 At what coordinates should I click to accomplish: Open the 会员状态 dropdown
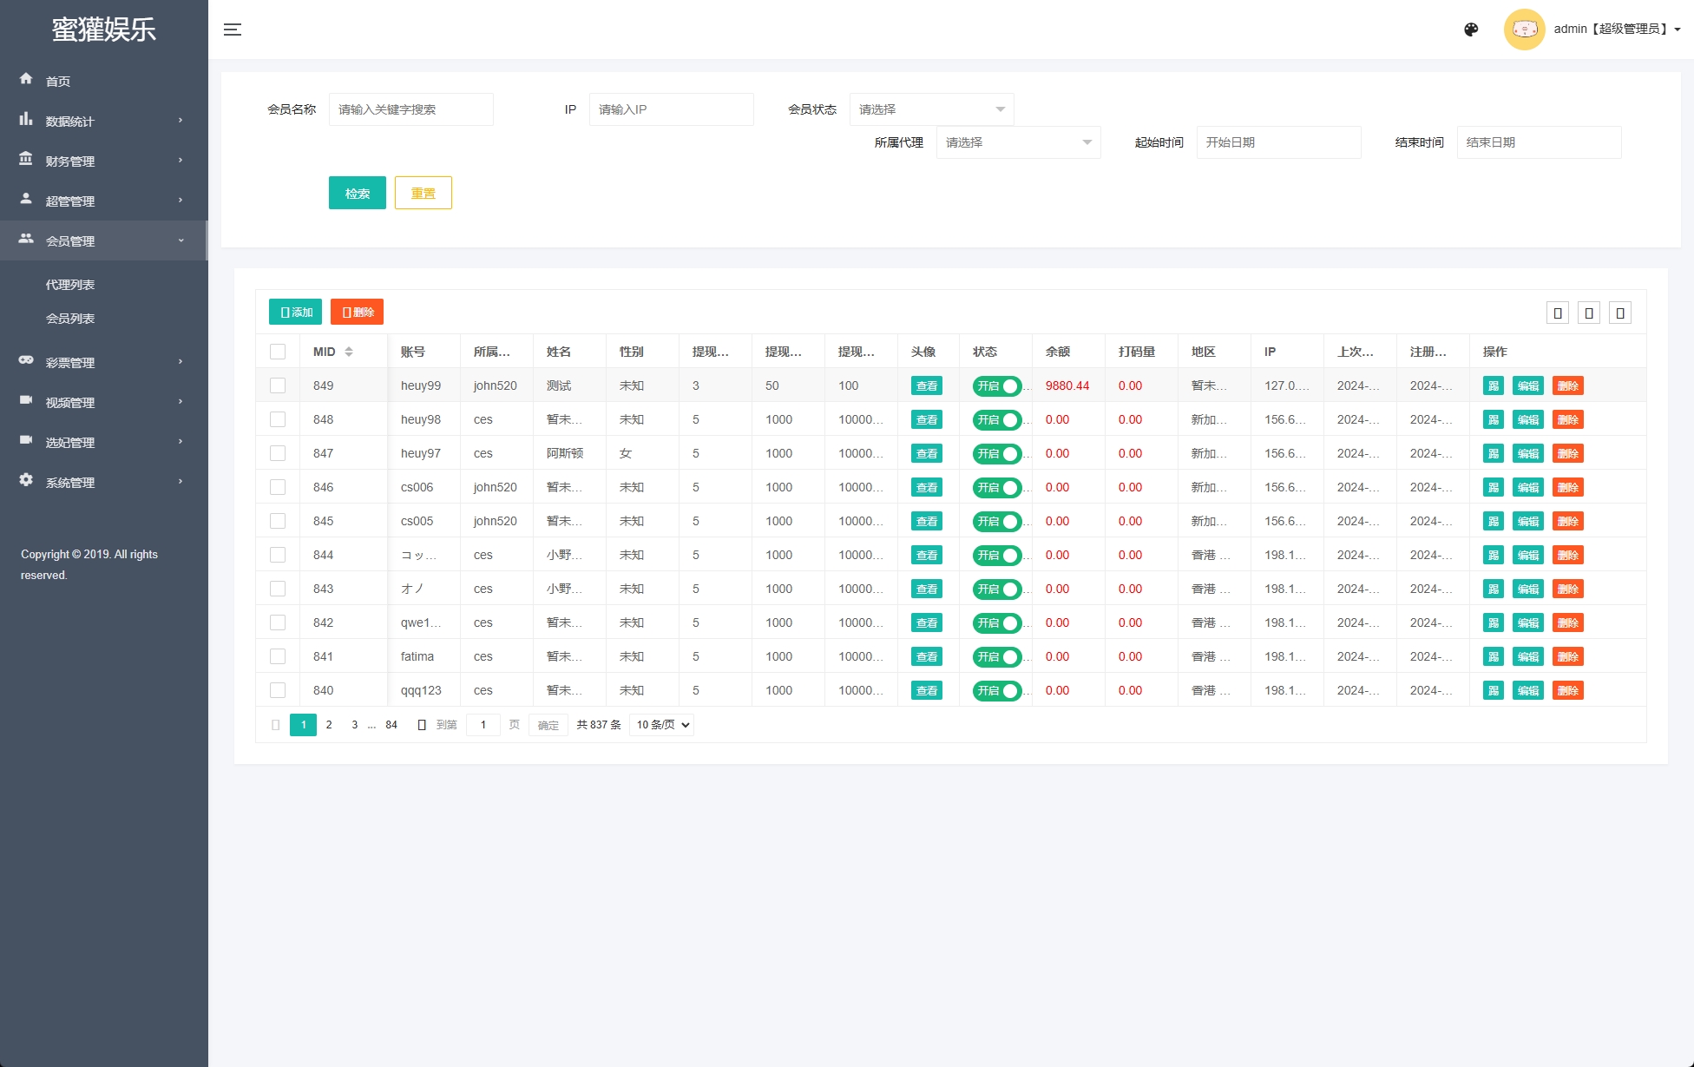931,109
